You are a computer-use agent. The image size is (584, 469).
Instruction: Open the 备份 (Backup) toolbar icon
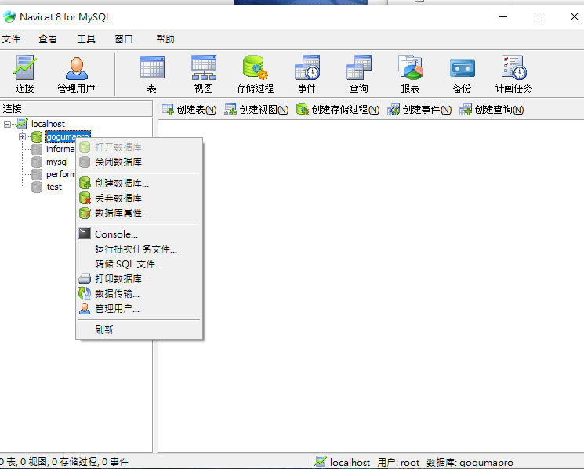[462, 74]
